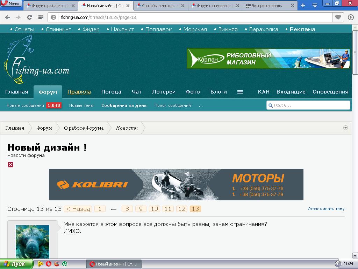Click Отслеживать тему link

tap(326, 209)
